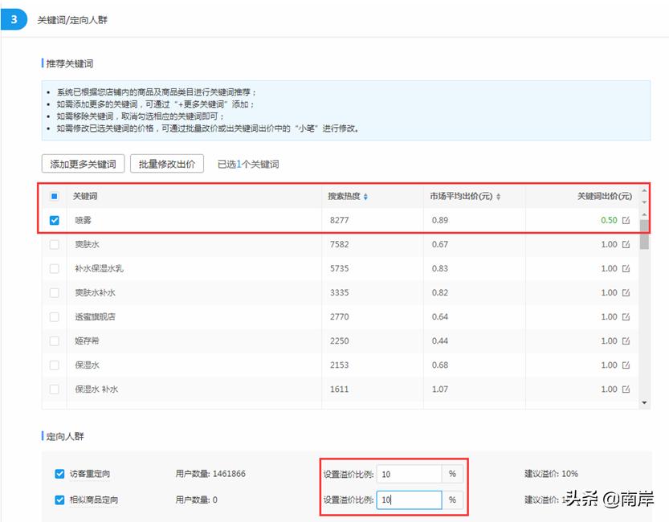This screenshot has height=522, width=669.
Task: Edit bid price pencil for 爽肤水 row
Action: pos(626,244)
